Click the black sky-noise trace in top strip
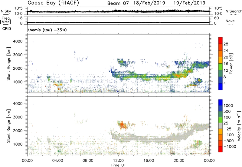Image resolution: width=242 pixels, height=167 pixels. tap(118, 11)
